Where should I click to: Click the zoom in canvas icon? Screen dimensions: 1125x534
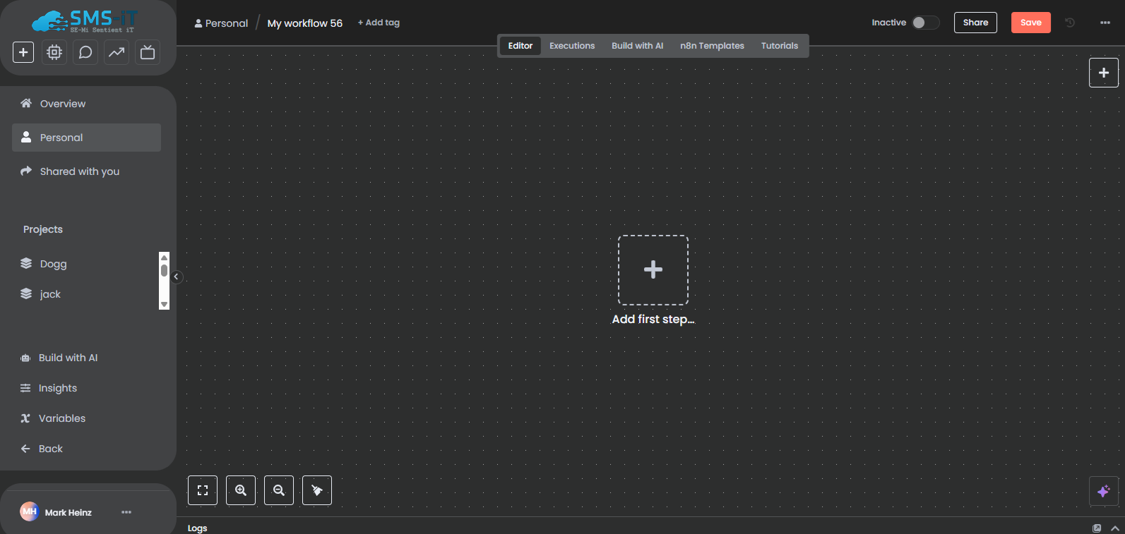241,490
